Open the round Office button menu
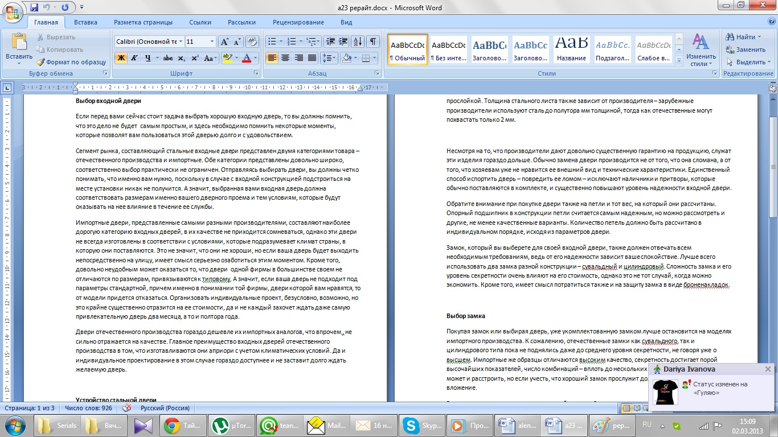The height and width of the screenshot is (437, 778). point(13,11)
